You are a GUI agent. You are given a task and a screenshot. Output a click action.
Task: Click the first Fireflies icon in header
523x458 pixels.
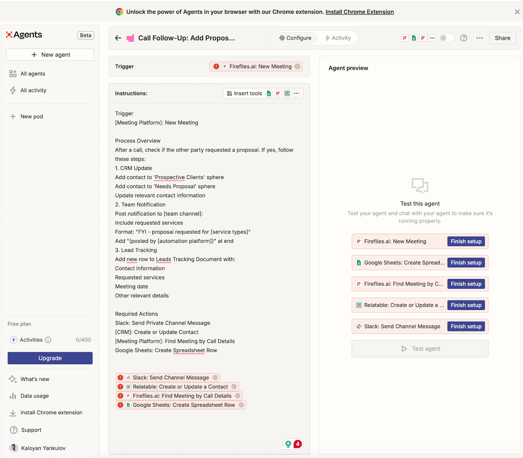point(405,38)
